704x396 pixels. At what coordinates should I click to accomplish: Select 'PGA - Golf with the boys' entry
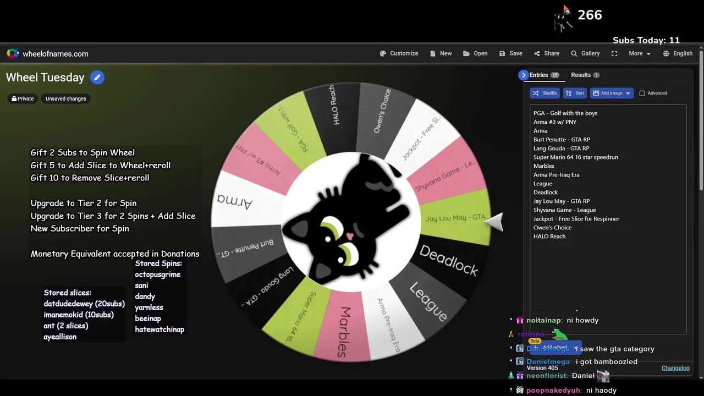click(x=565, y=113)
